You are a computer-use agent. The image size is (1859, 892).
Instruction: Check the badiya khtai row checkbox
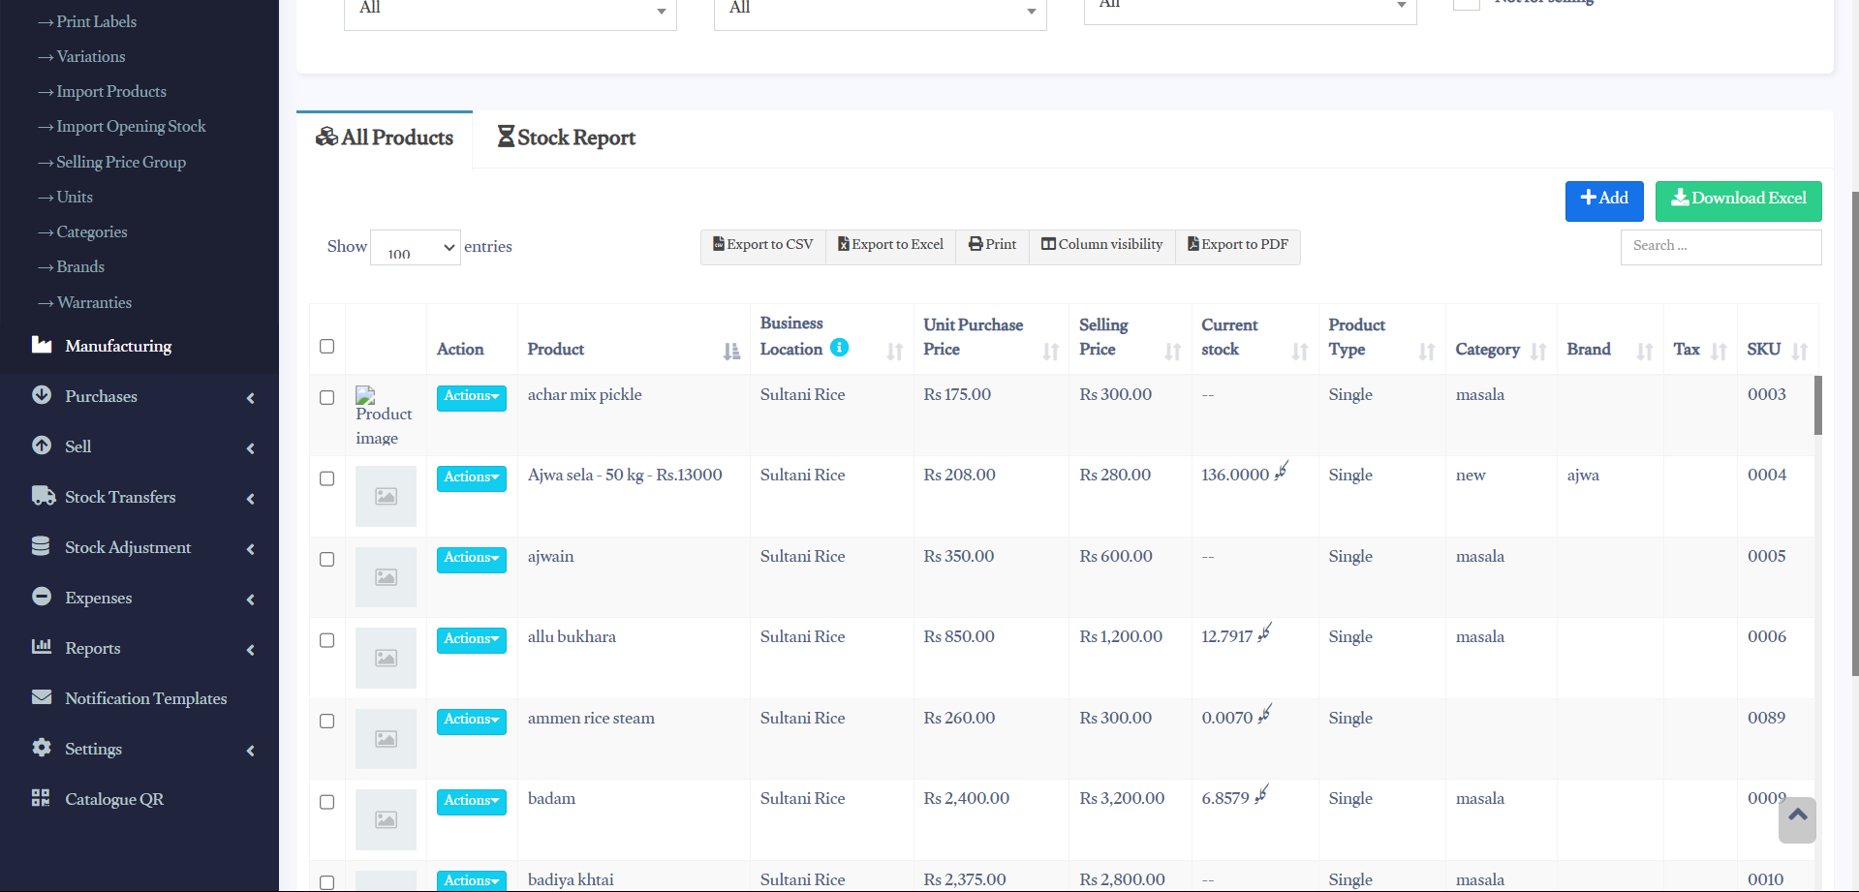point(327,883)
